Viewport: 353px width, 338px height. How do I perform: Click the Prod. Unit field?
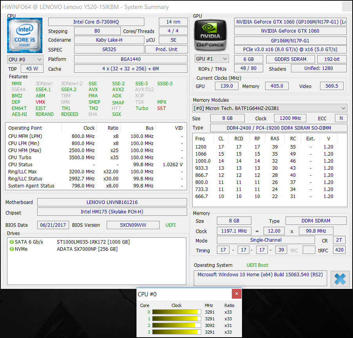[166, 50]
